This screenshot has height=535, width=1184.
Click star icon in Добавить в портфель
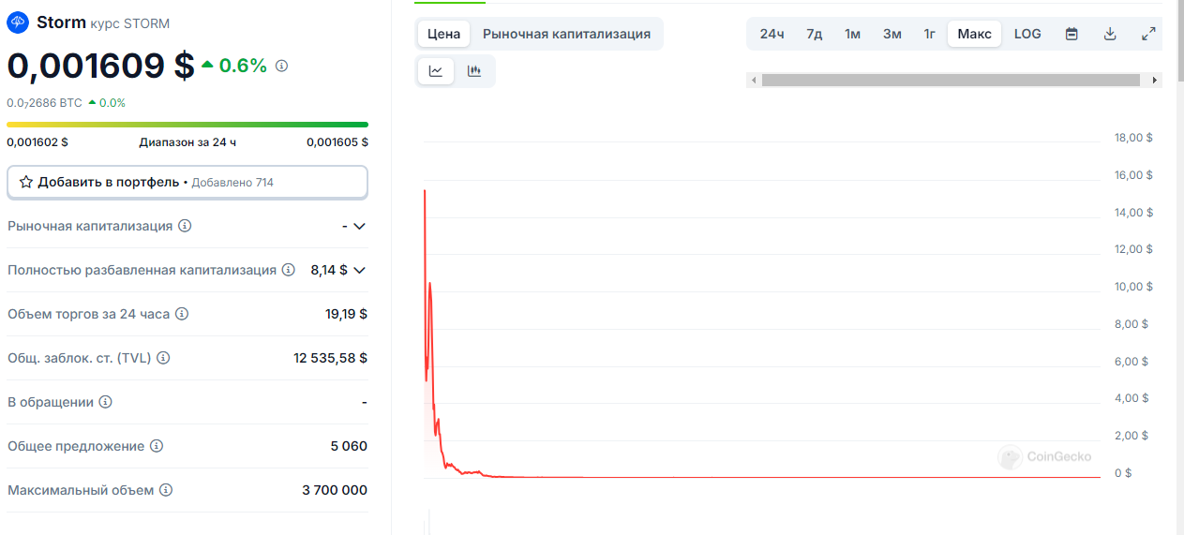[x=26, y=182]
